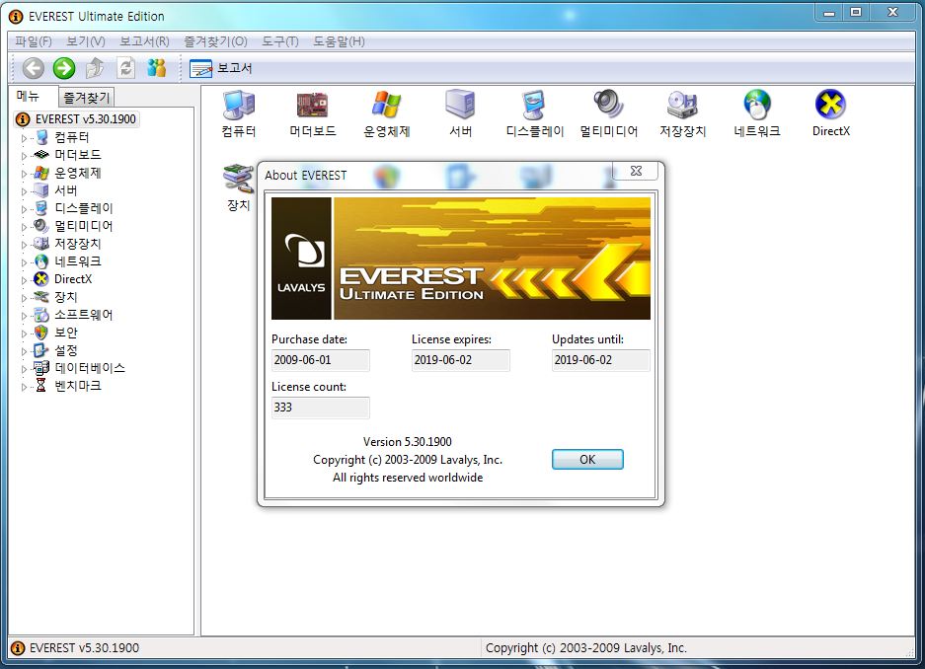Expand the DirectX tree node arrow
Image resolution: width=925 pixels, height=669 pixels.
click(25, 280)
